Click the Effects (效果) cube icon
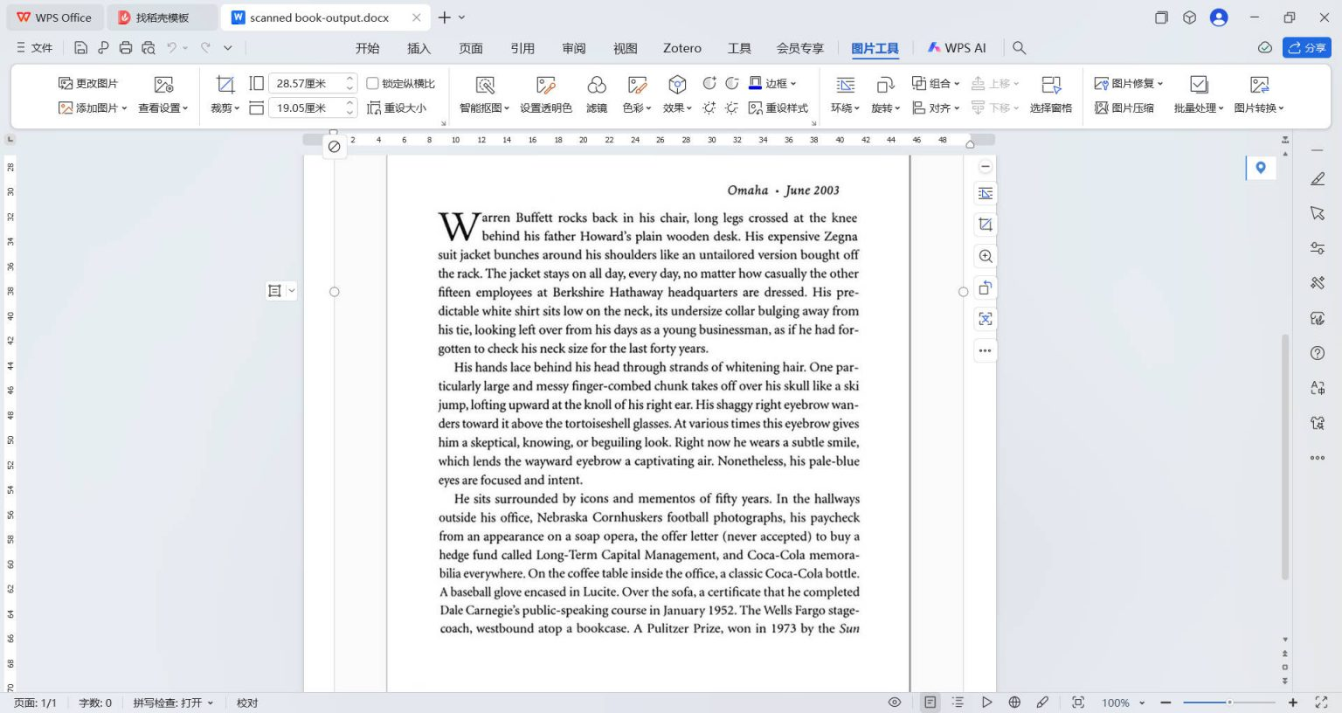This screenshot has width=1342, height=713. click(677, 85)
